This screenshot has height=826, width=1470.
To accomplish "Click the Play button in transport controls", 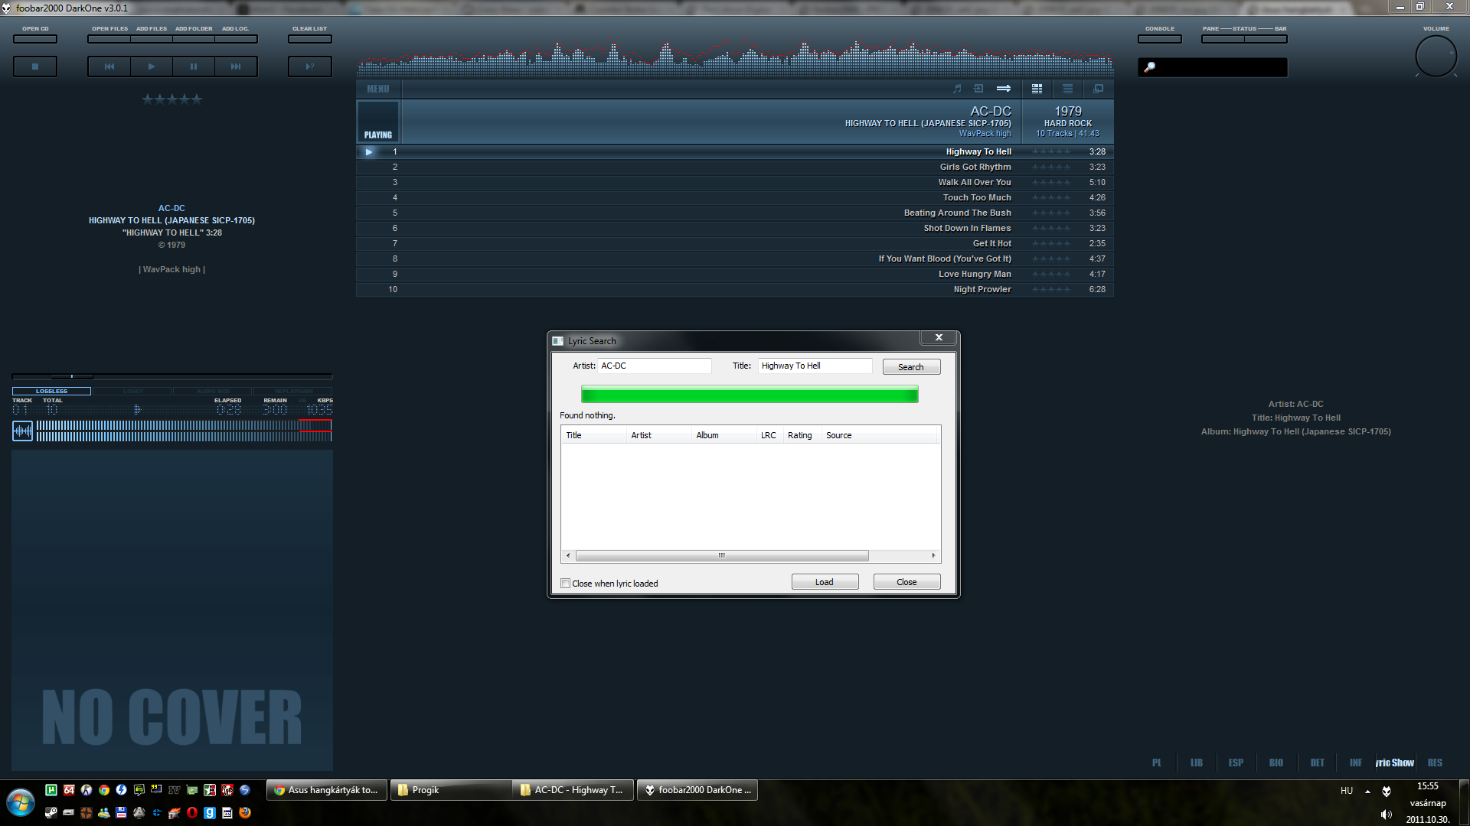I will point(152,67).
